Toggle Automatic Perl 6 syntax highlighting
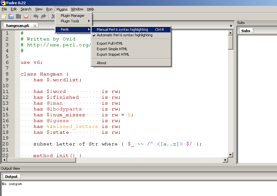Screen dimensions: 277x196 [x=124, y=35]
